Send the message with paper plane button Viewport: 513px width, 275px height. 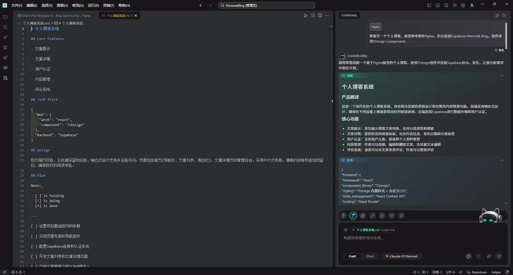tap(499, 256)
